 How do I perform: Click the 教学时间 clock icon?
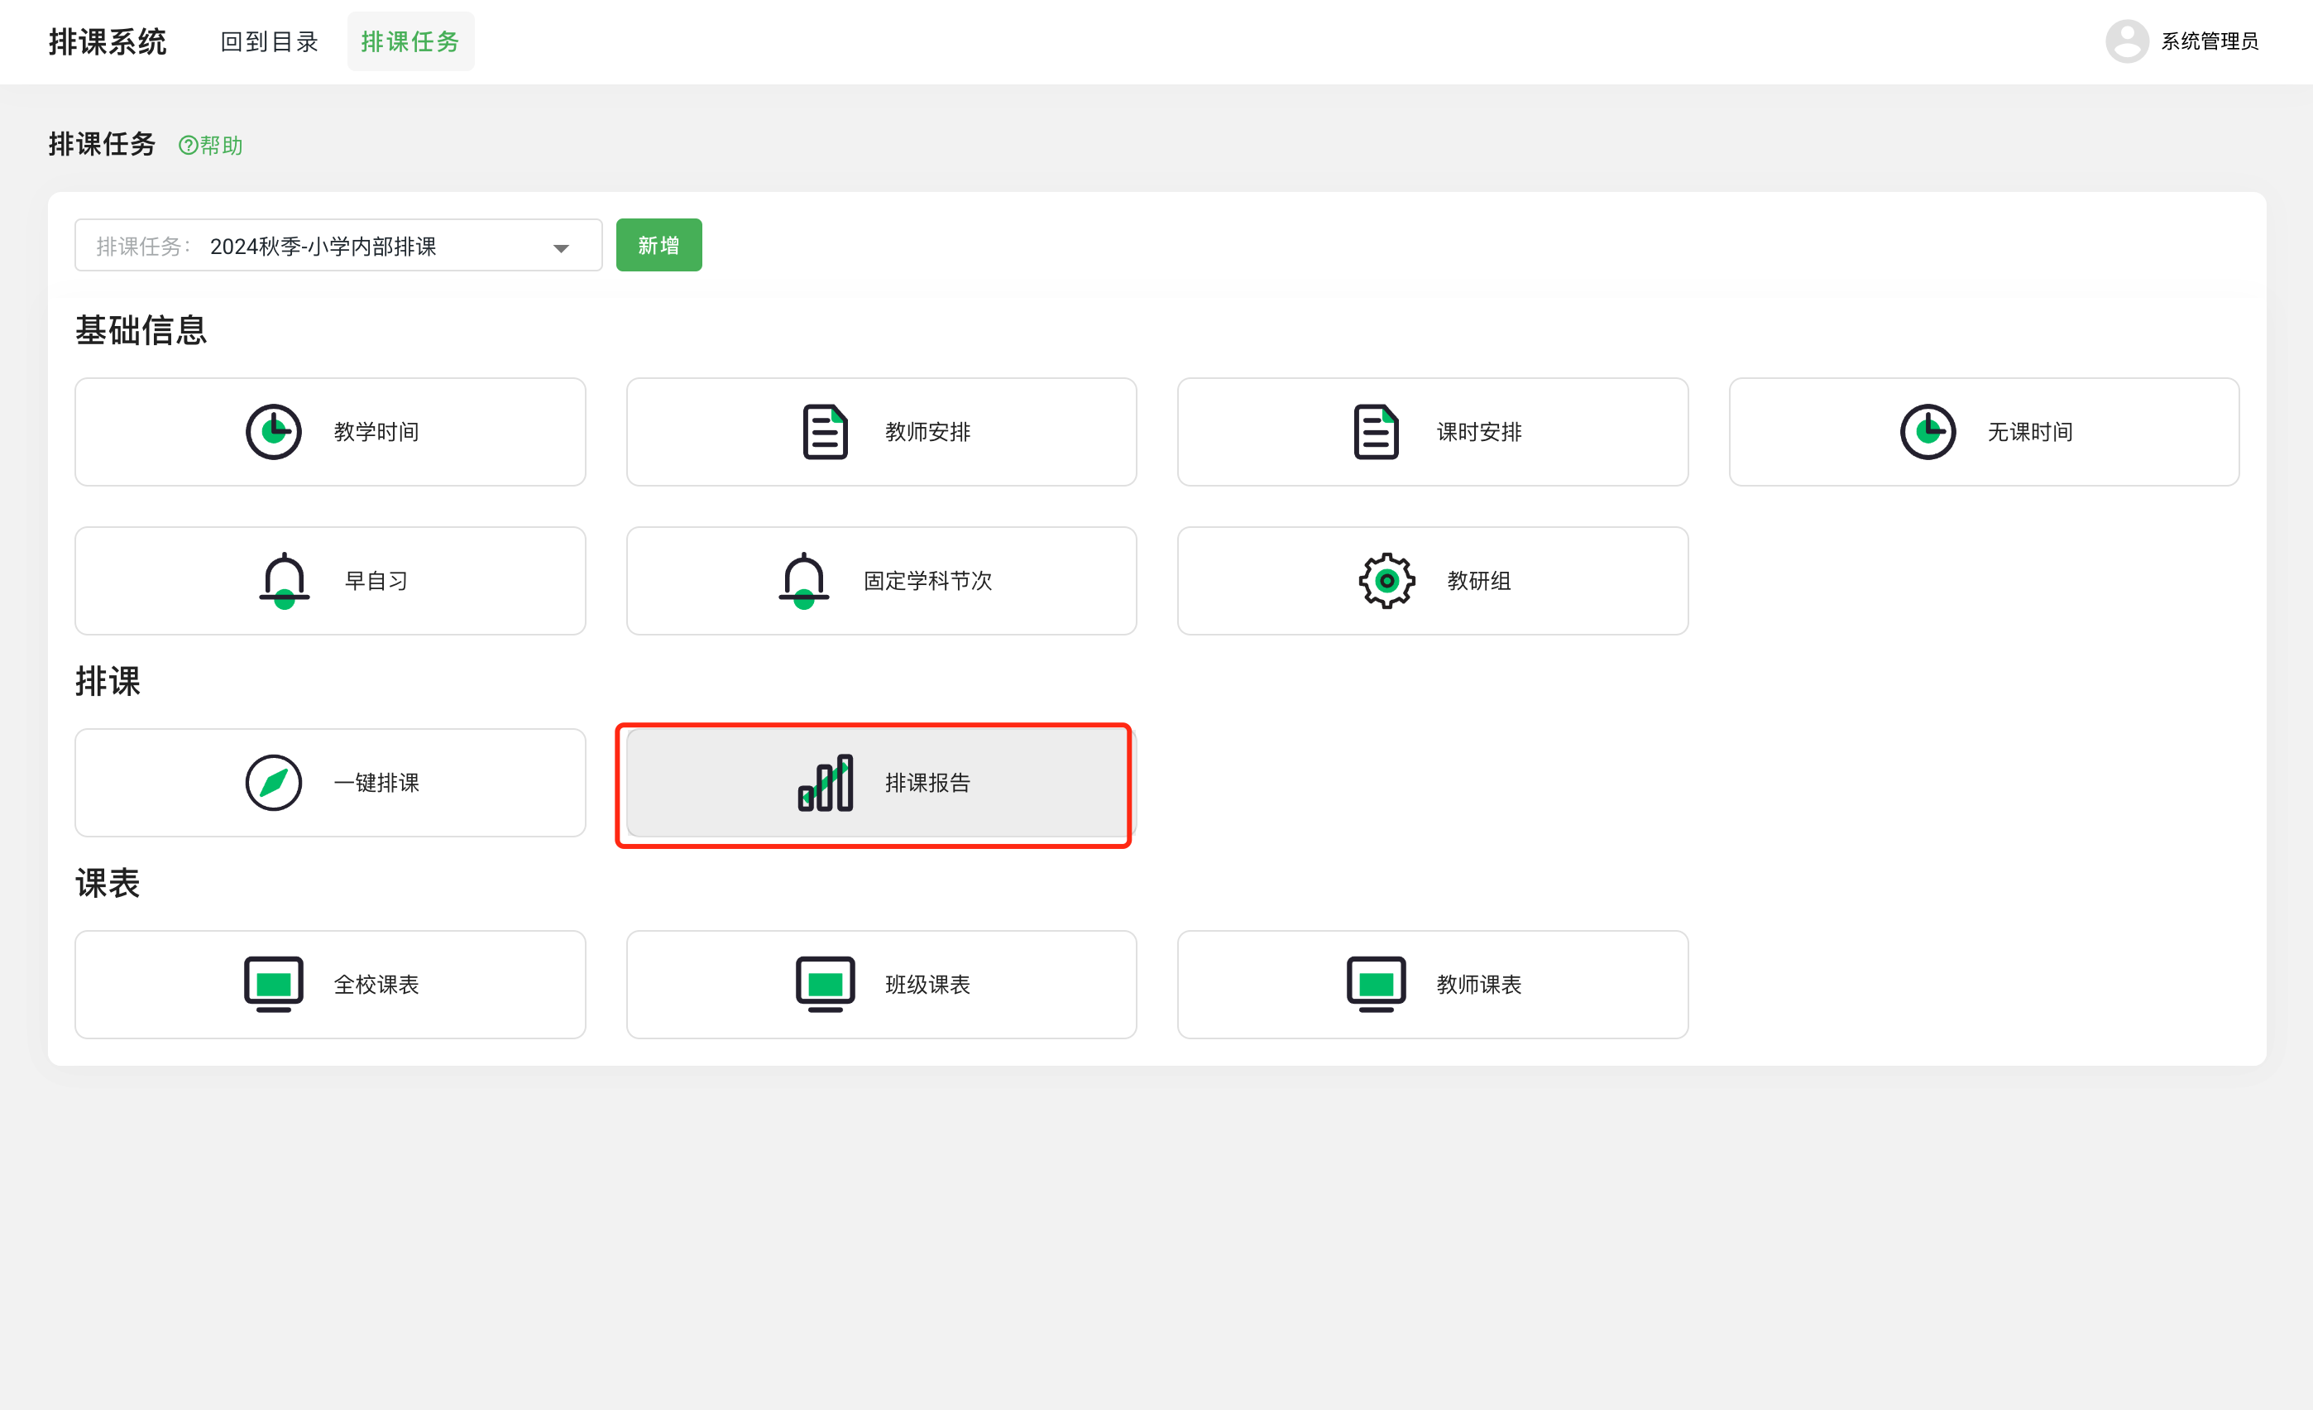click(x=273, y=432)
